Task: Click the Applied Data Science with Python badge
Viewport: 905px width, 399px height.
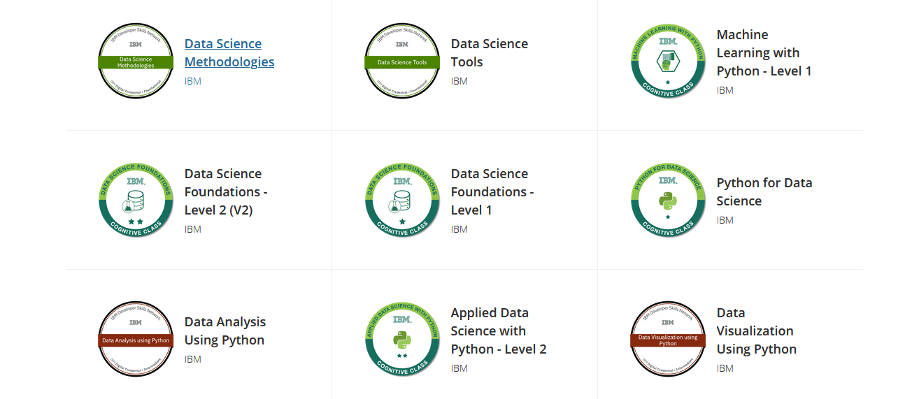Action: (x=402, y=340)
